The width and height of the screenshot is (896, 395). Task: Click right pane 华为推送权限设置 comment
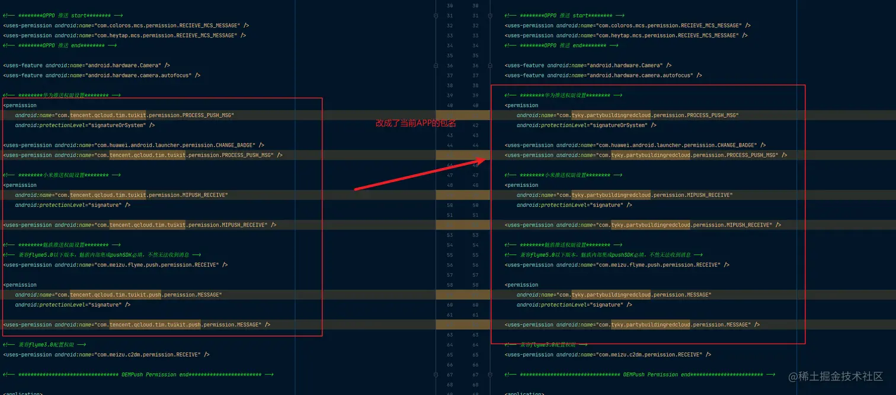click(564, 95)
